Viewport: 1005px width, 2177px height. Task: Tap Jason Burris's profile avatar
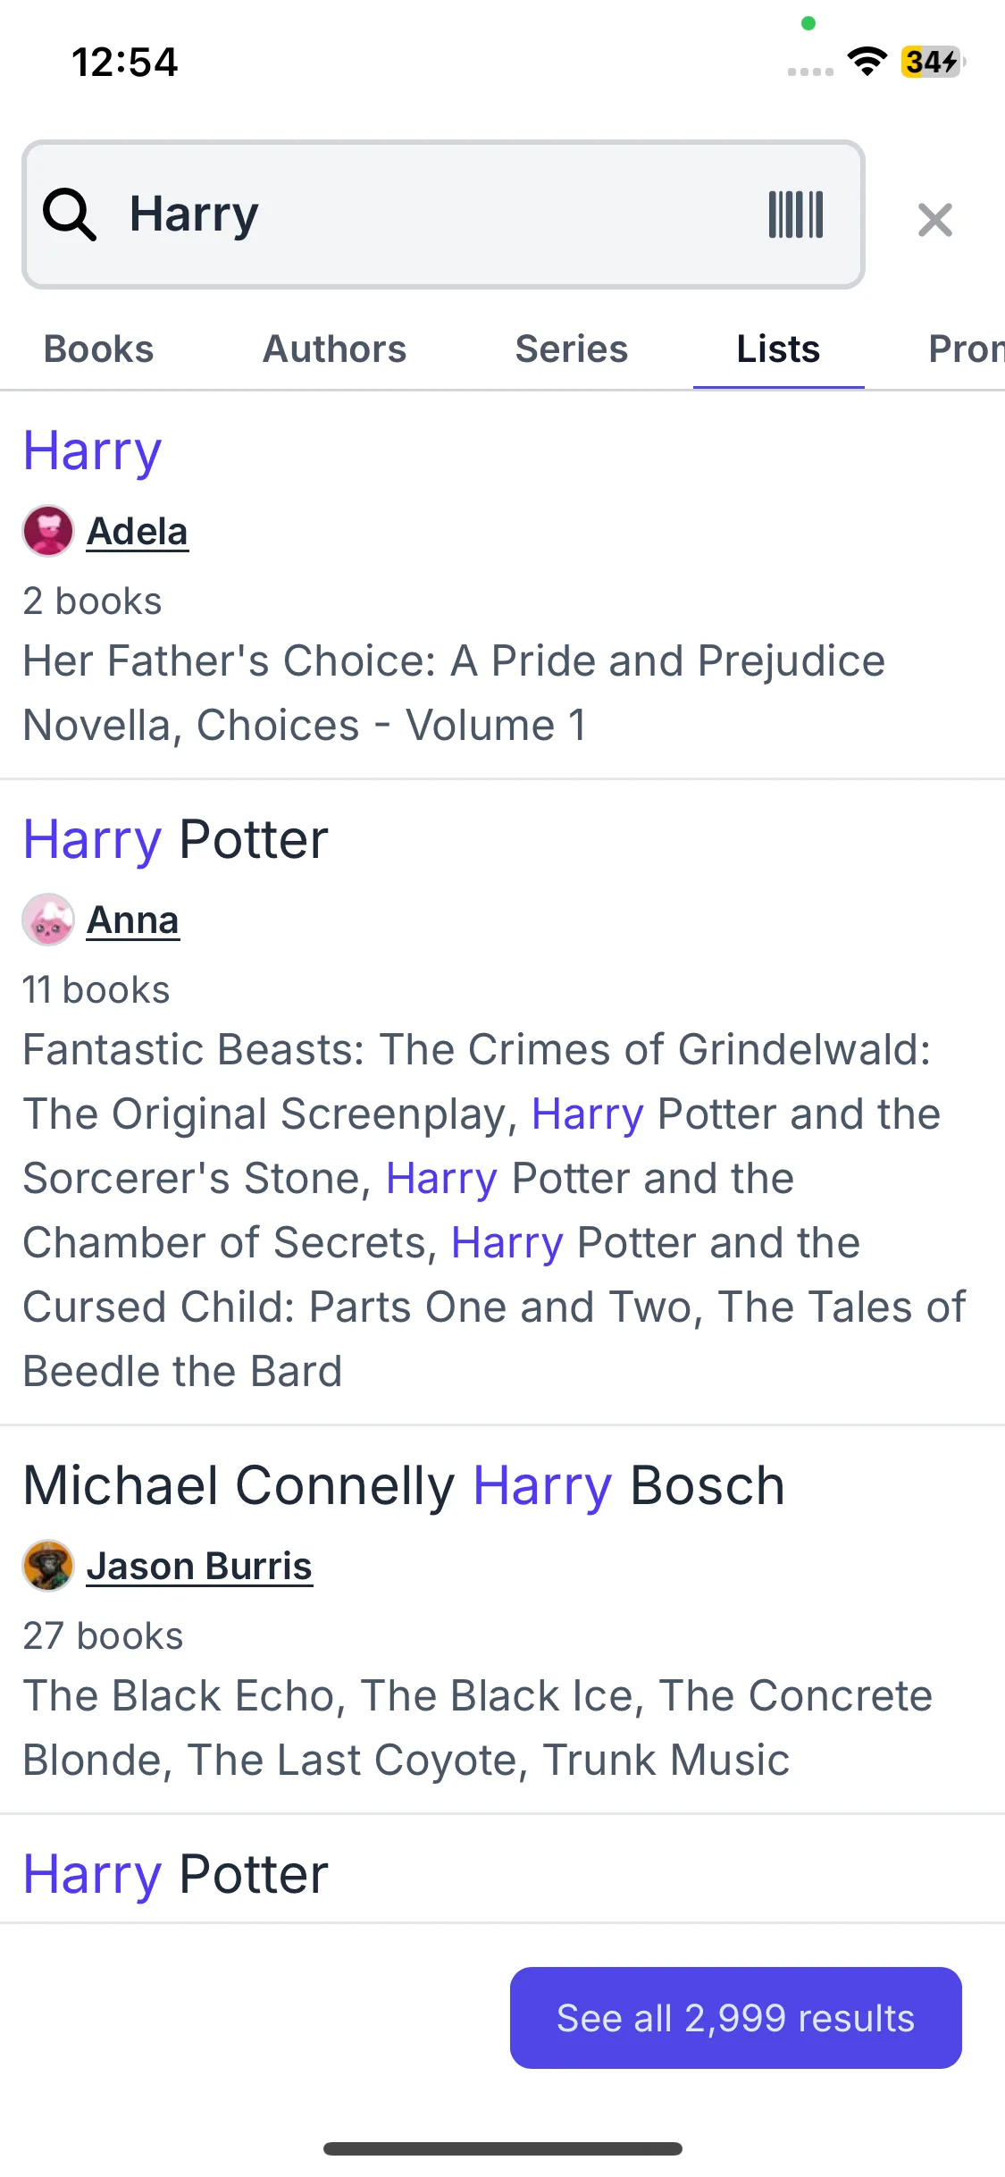pyautogui.click(x=48, y=1566)
